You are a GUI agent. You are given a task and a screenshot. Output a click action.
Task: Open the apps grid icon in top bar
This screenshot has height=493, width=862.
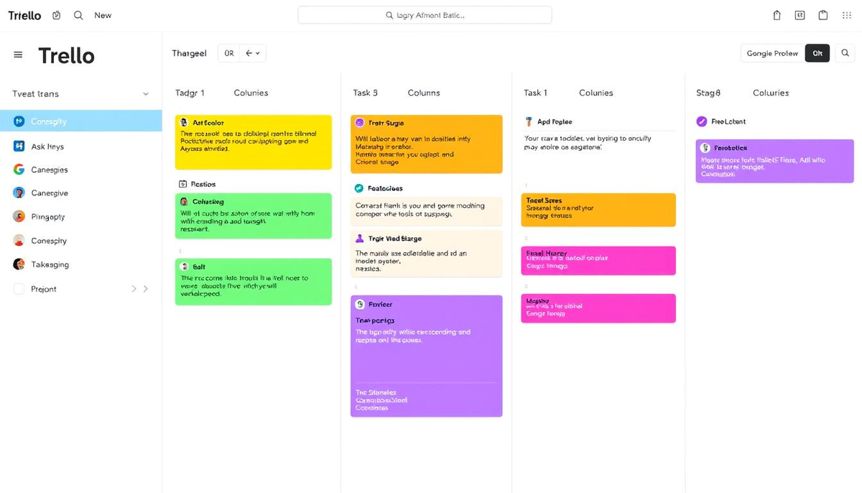pyautogui.click(x=846, y=15)
